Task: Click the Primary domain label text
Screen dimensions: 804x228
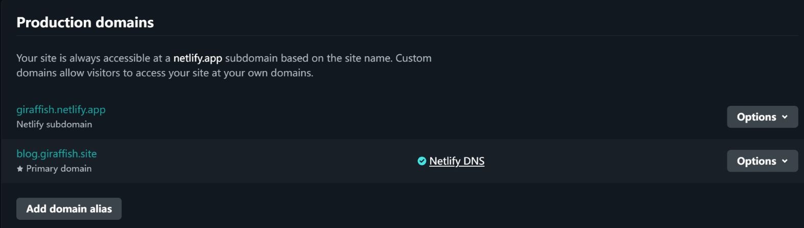Action: (59, 169)
